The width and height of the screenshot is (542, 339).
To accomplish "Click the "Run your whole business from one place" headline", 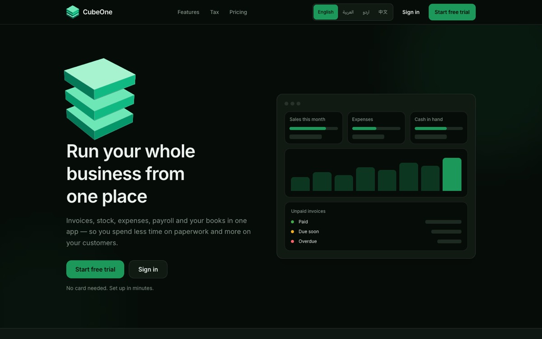I will coord(131,174).
